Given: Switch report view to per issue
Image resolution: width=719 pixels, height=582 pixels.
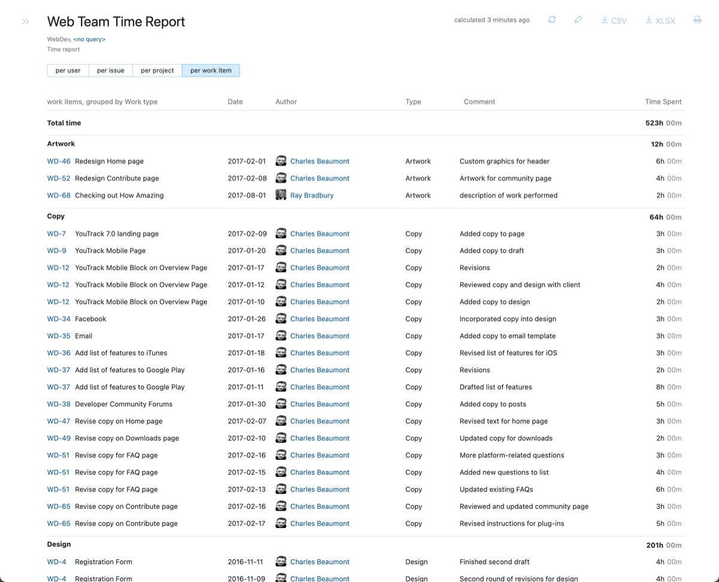Looking at the screenshot, I should 110,70.
